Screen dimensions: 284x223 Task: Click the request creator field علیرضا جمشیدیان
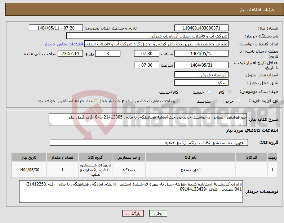tap(156, 44)
